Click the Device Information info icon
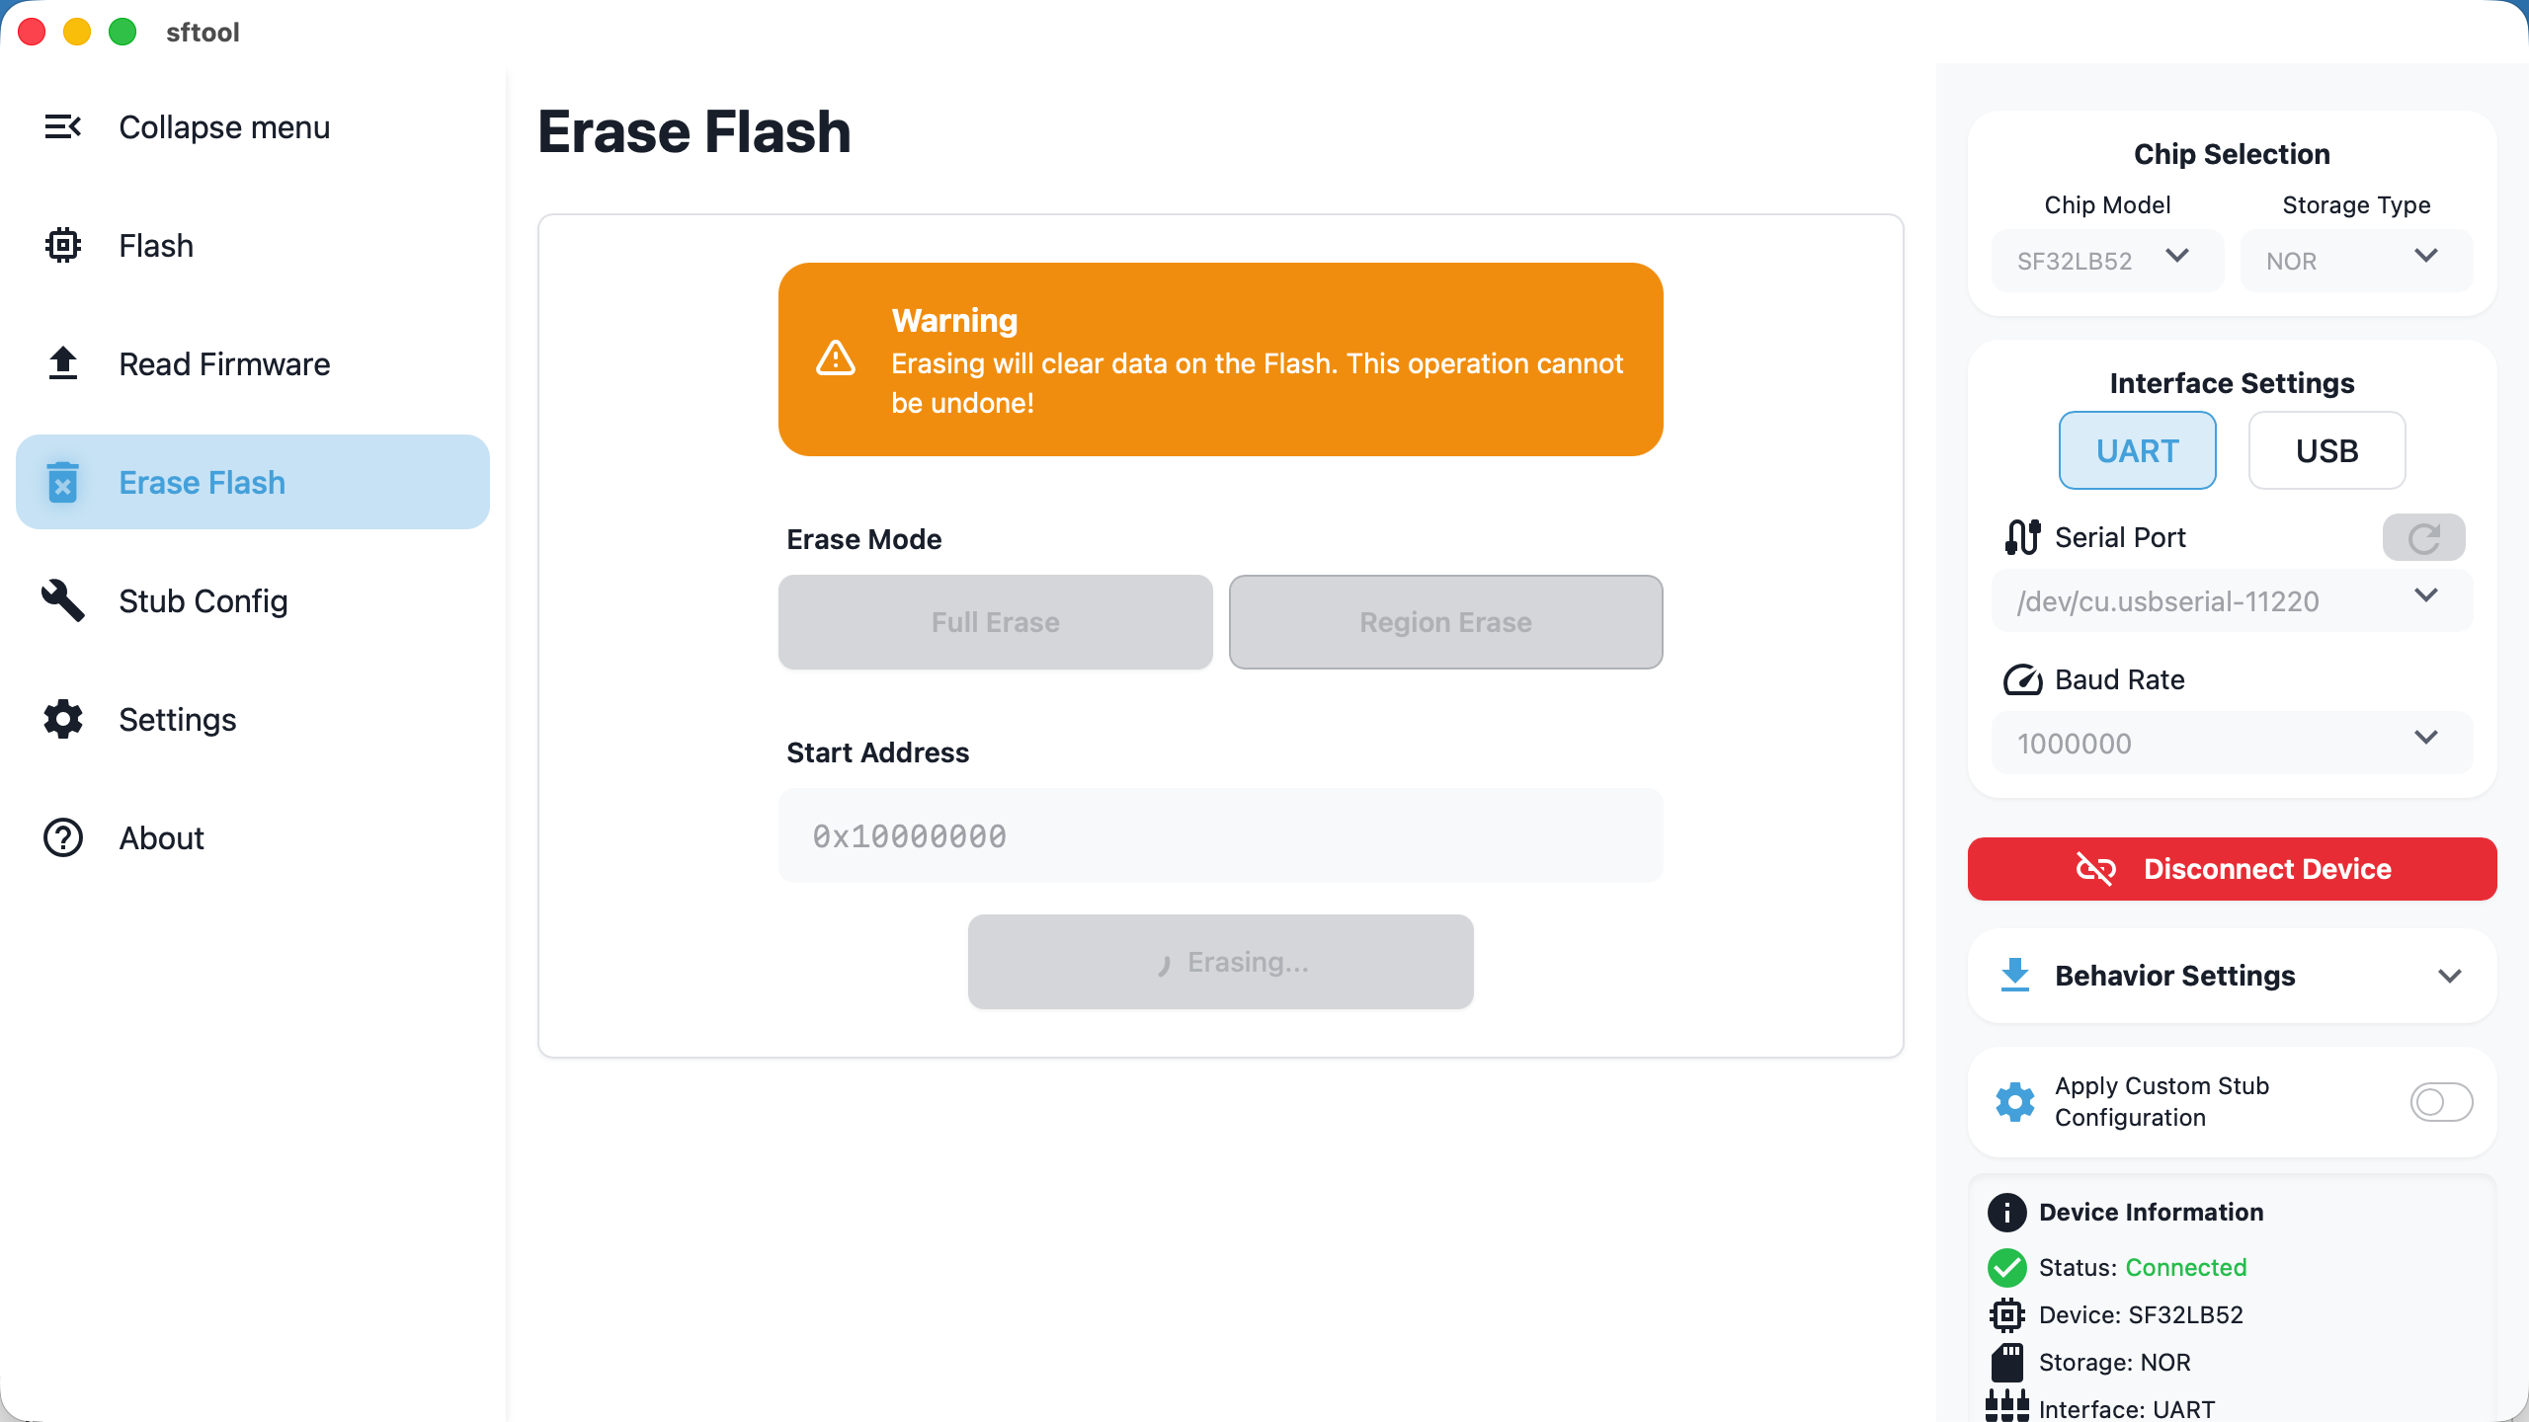Screen dimensions: 2529x1422 tap(2006, 1212)
